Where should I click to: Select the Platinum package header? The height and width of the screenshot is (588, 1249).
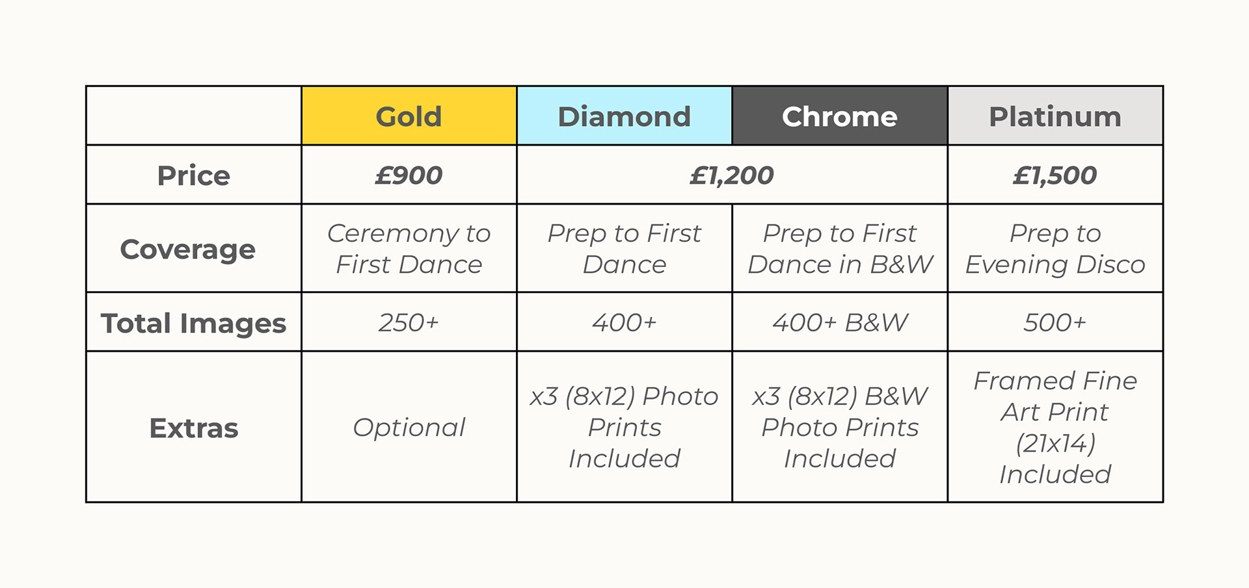coord(1054,116)
